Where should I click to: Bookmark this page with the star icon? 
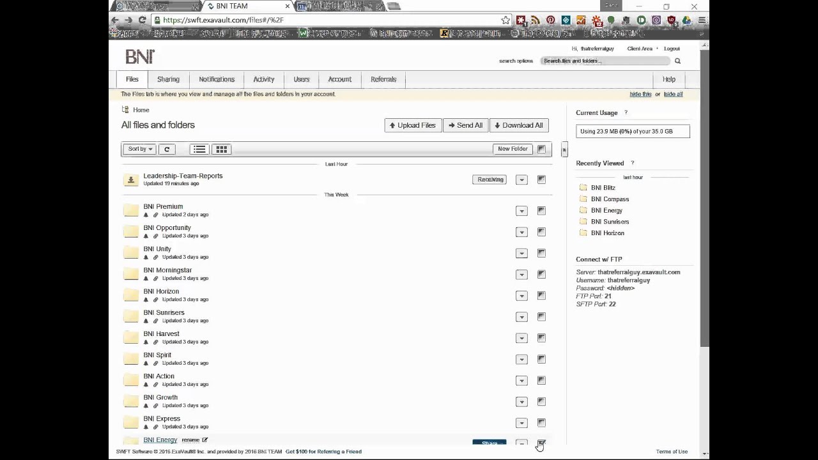(505, 20)
